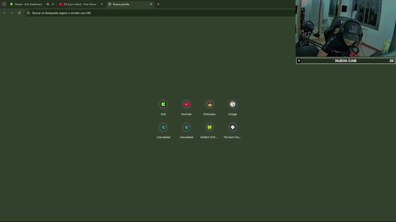Open the PiviGames shortcut tile
396x222 pixels.
click(209, 108)
